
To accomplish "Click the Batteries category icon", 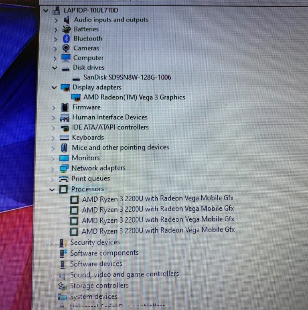I will pos(66,29).
